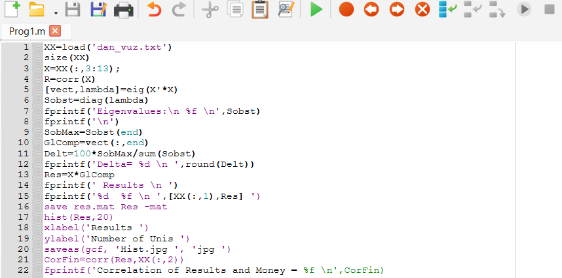
Task: Save the current file
Action: (x=73, y=10)
